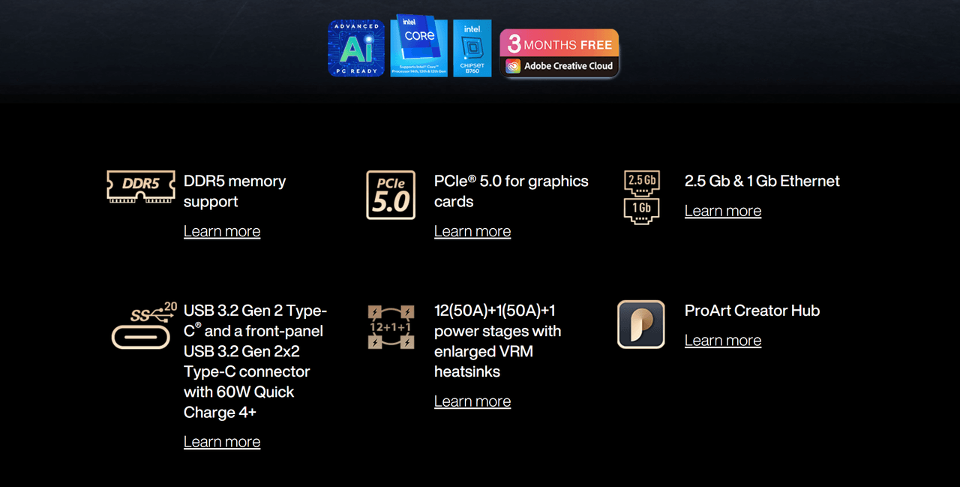Click the USB SS 20 Type-C icon
Viewport: 960px width, 487px height.
pos(144,326)
